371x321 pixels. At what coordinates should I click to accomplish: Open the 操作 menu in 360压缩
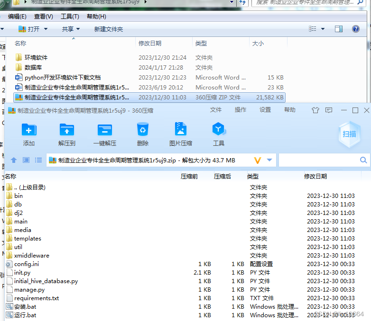coord(241,110)
